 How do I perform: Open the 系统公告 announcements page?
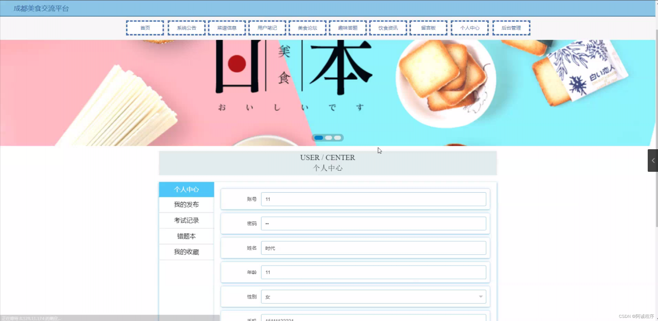click(x=186, y=28)
